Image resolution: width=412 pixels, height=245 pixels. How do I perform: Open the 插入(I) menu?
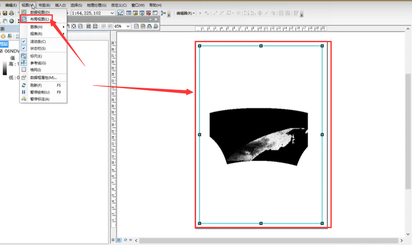click(x=60, y=5)
